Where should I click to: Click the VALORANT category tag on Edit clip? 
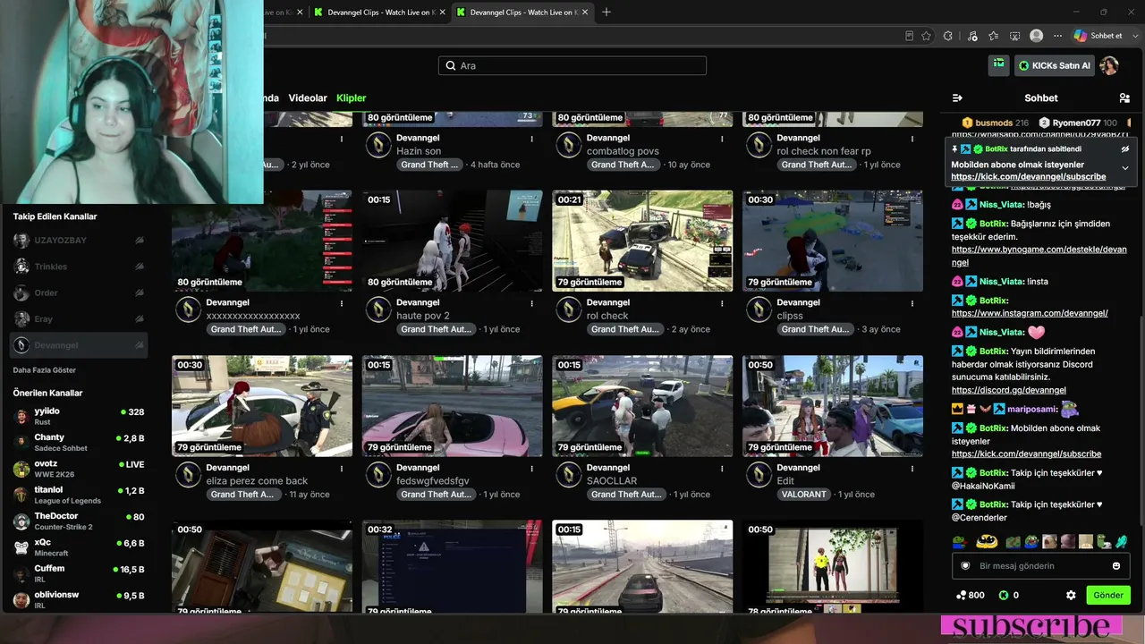pyautogui.click(x=803, y=495)
